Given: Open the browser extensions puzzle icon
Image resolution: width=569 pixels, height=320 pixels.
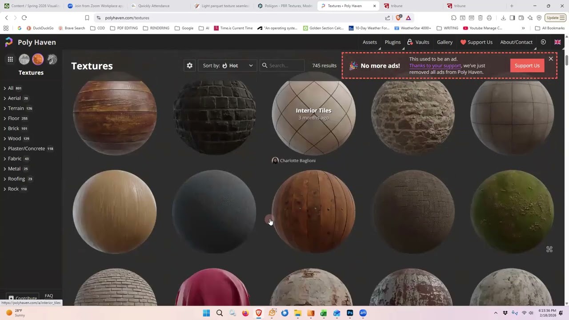Looking at the screenshot, I should pyautogui.click(x=454, y=18).
